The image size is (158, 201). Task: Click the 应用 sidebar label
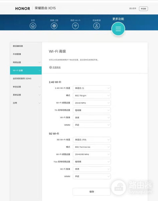point(15,103)
